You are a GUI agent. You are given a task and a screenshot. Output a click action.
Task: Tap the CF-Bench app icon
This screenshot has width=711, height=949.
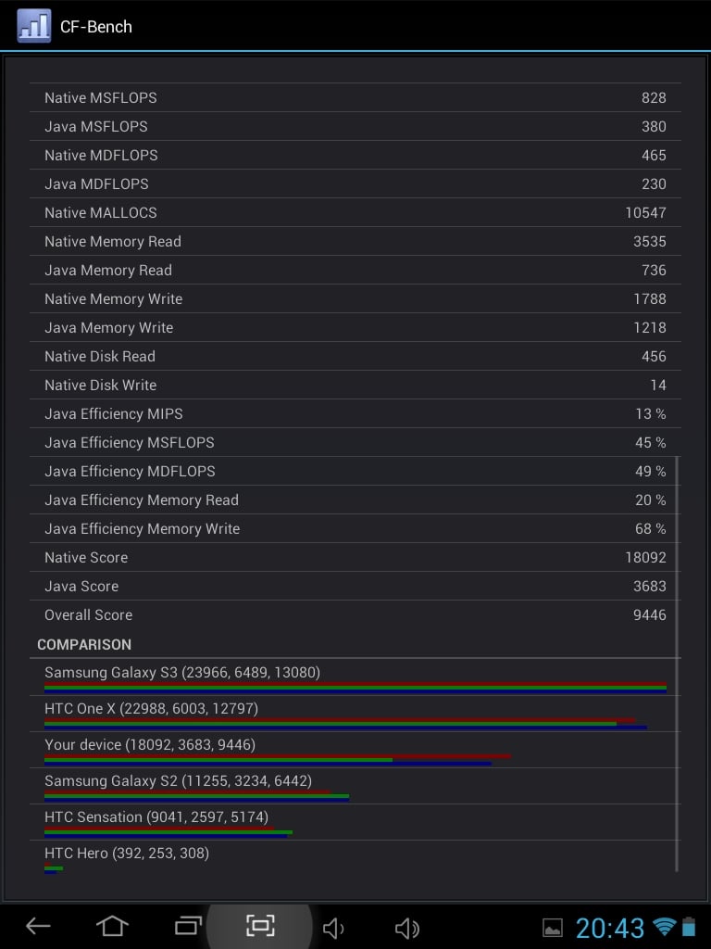tap(34, 25)
